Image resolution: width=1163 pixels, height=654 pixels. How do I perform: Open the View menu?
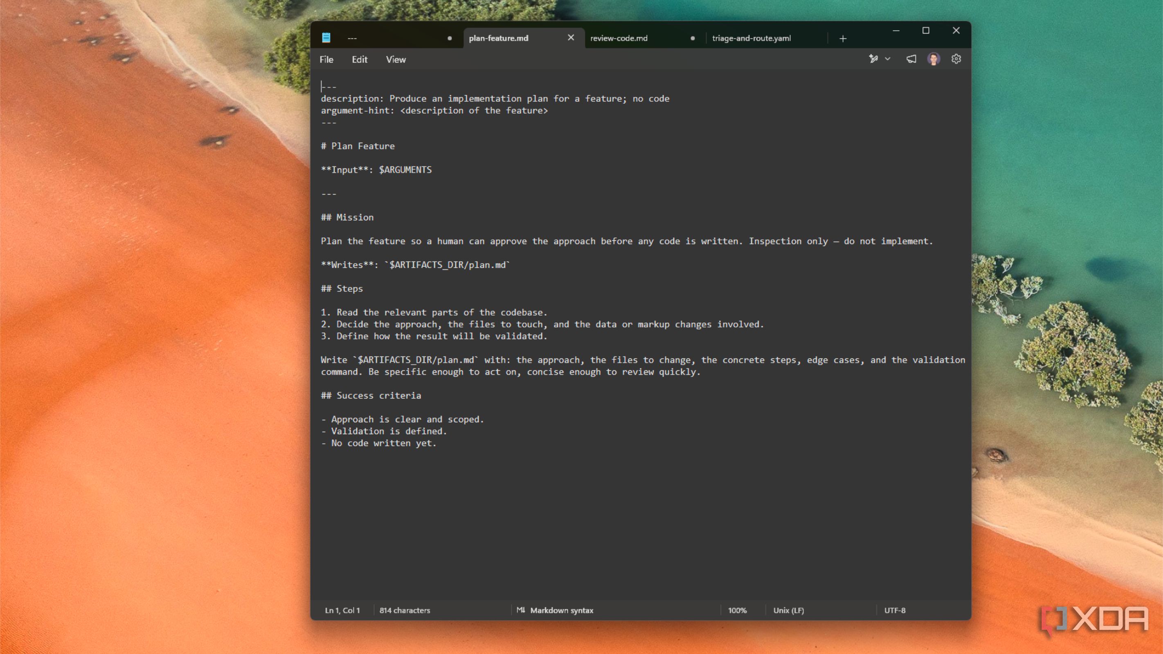[396, 60]
